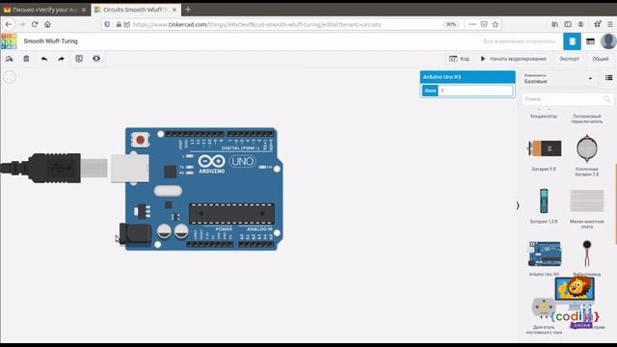
Task: Click the Arduino red reset button
Action: (140, 139)
